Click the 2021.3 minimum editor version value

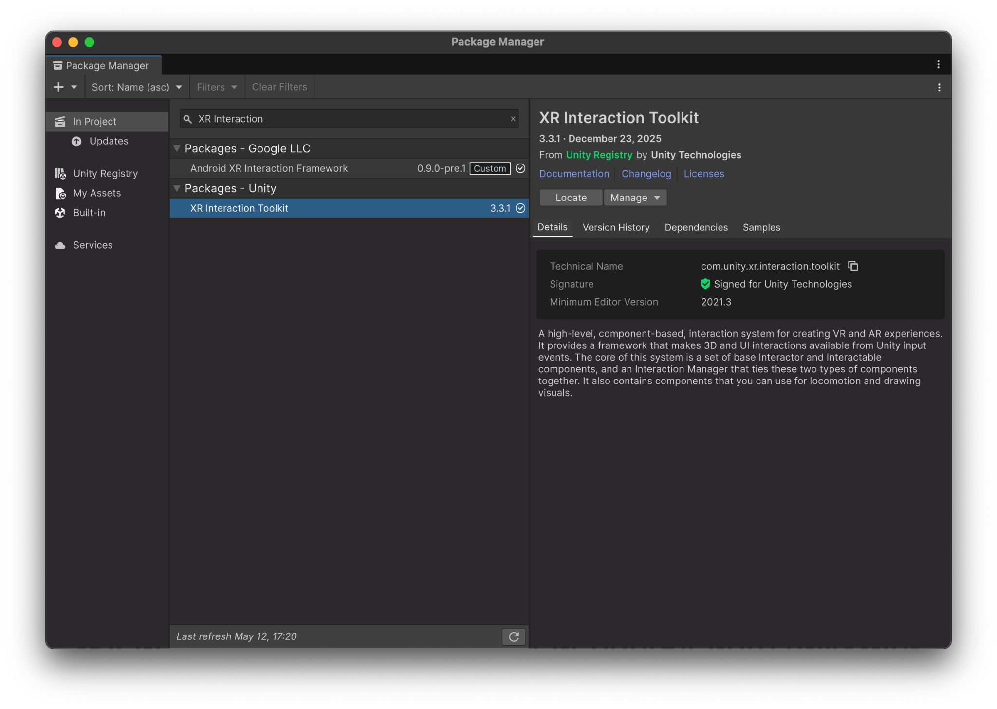716,302
